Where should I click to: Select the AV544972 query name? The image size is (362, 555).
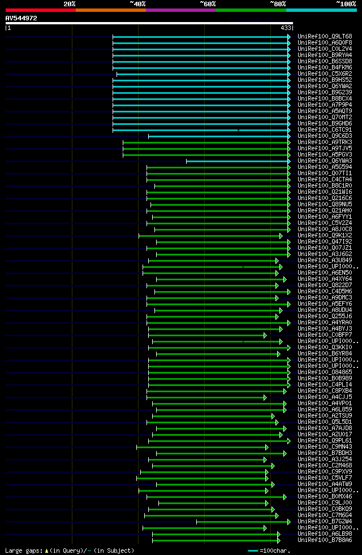(x=21, y=18)
